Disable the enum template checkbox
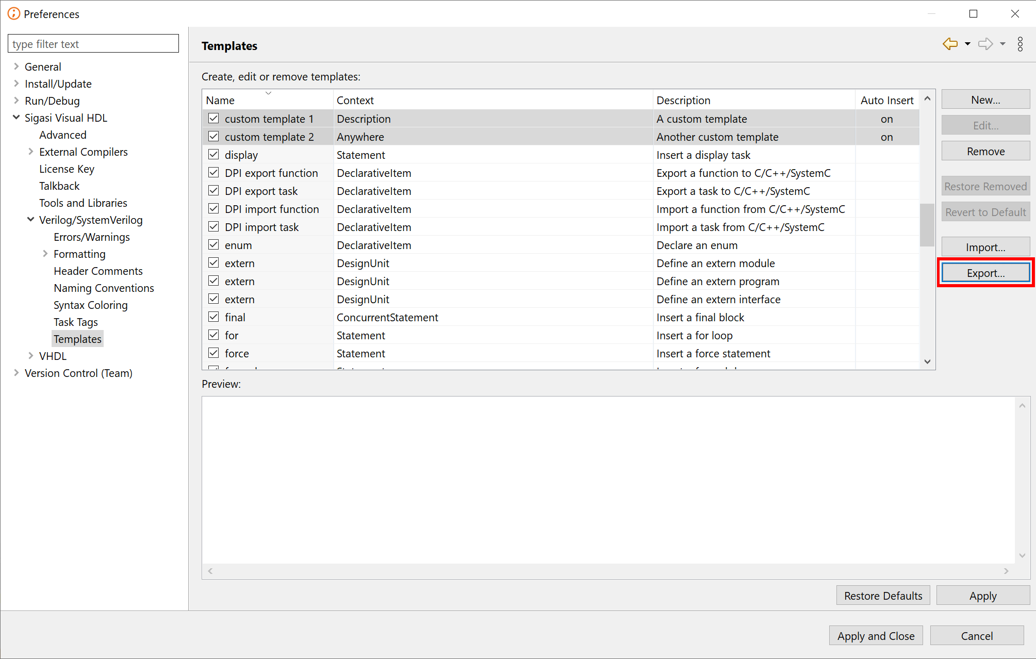This screenshot has height=659, width=1036. coord(213,245)
